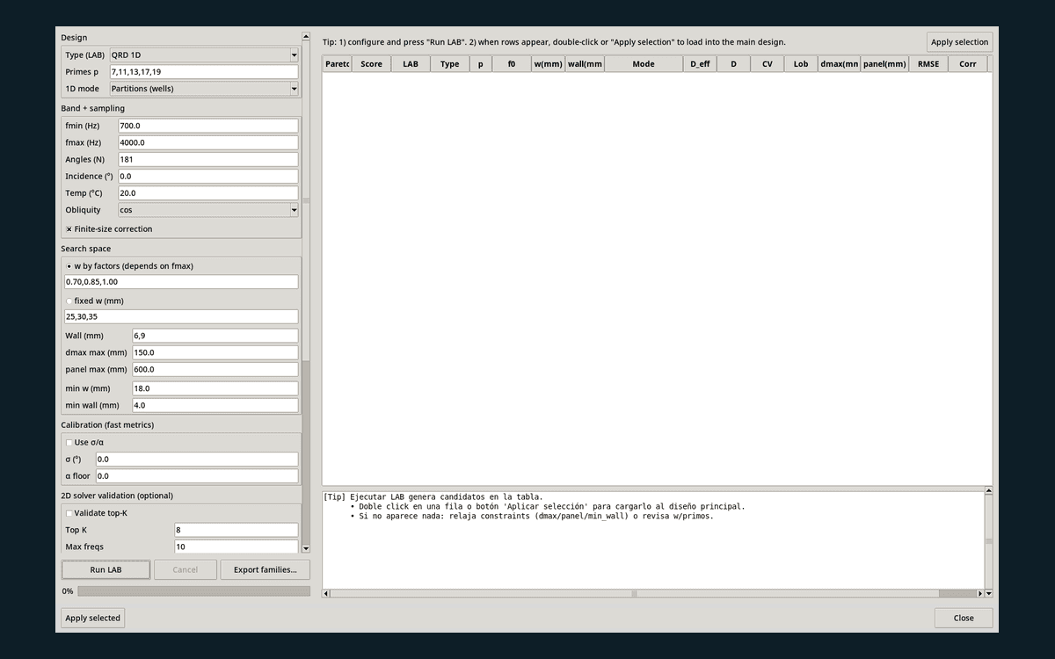Click the RMSE column header
Screen dimensions: 1055x659
point(928,64)
